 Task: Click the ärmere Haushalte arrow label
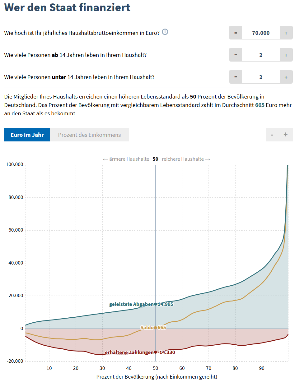tap(126, 159)
